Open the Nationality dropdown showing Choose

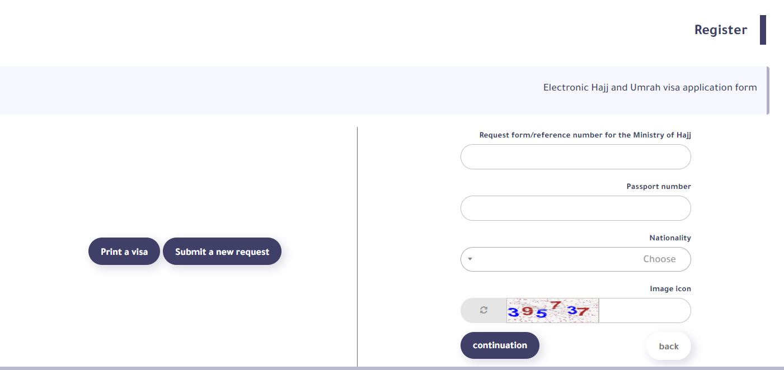(x=575, y=259)
